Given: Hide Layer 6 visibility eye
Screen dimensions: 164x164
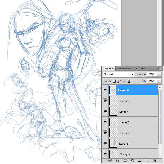Looking at the screenshot, I should pyautogui.click(x=105, y=90).
